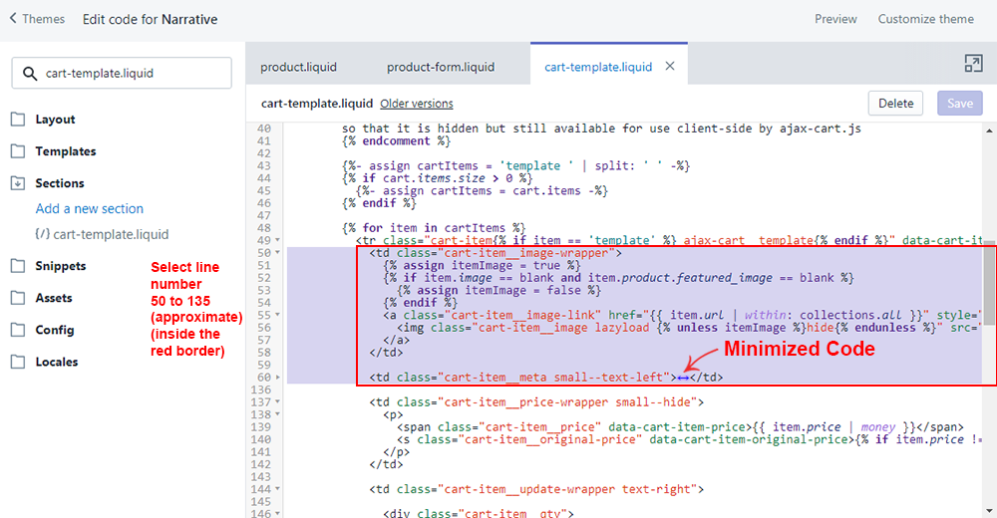Click the Layout folder icon
Viewport: 997px width, 518px height.
tap(18, 120)
